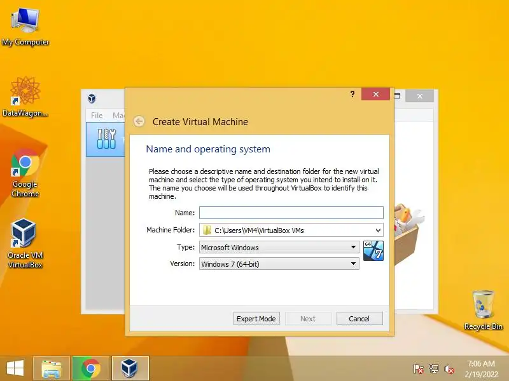Open Oracle VM VirtualBox desktop shortcut
Image resolution: width=509 pixels, height=381 pixels.
click(25, 244)
